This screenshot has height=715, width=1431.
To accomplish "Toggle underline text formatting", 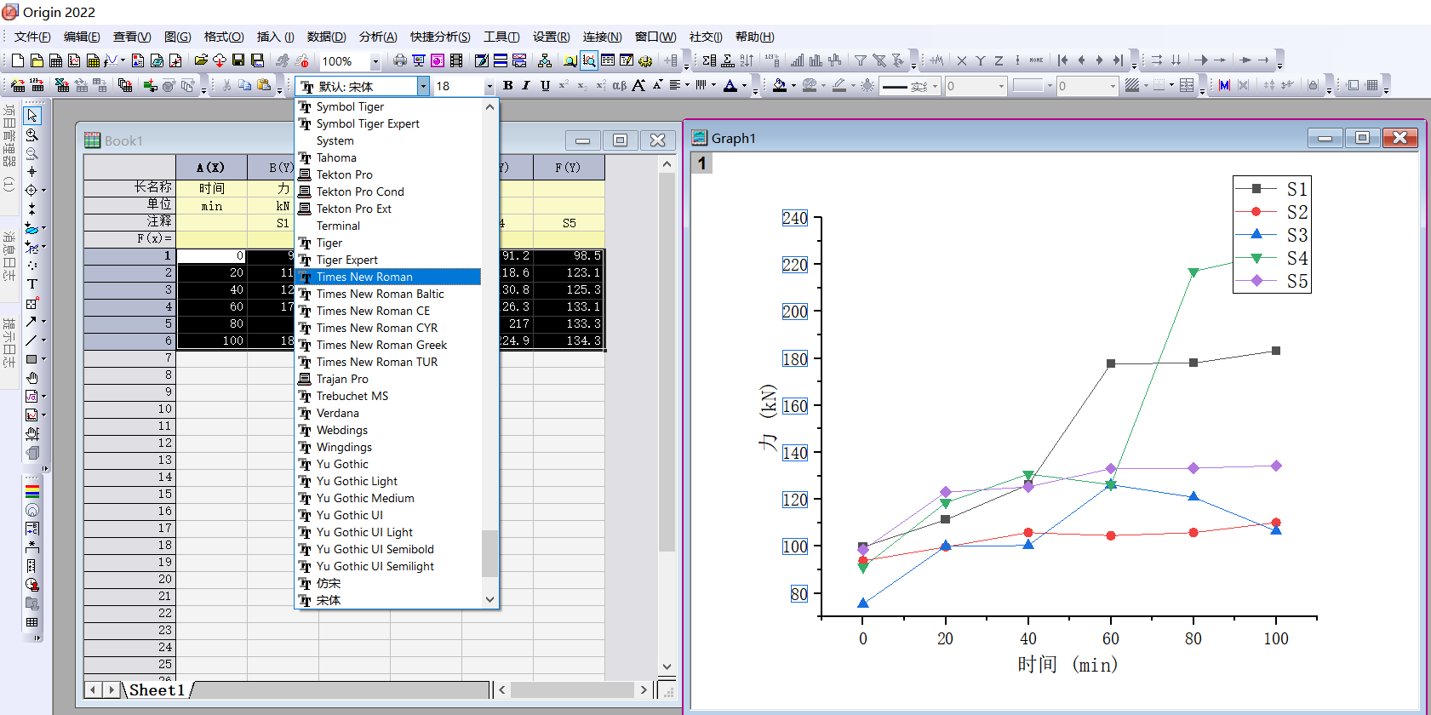I will click(x=546, y=85).
